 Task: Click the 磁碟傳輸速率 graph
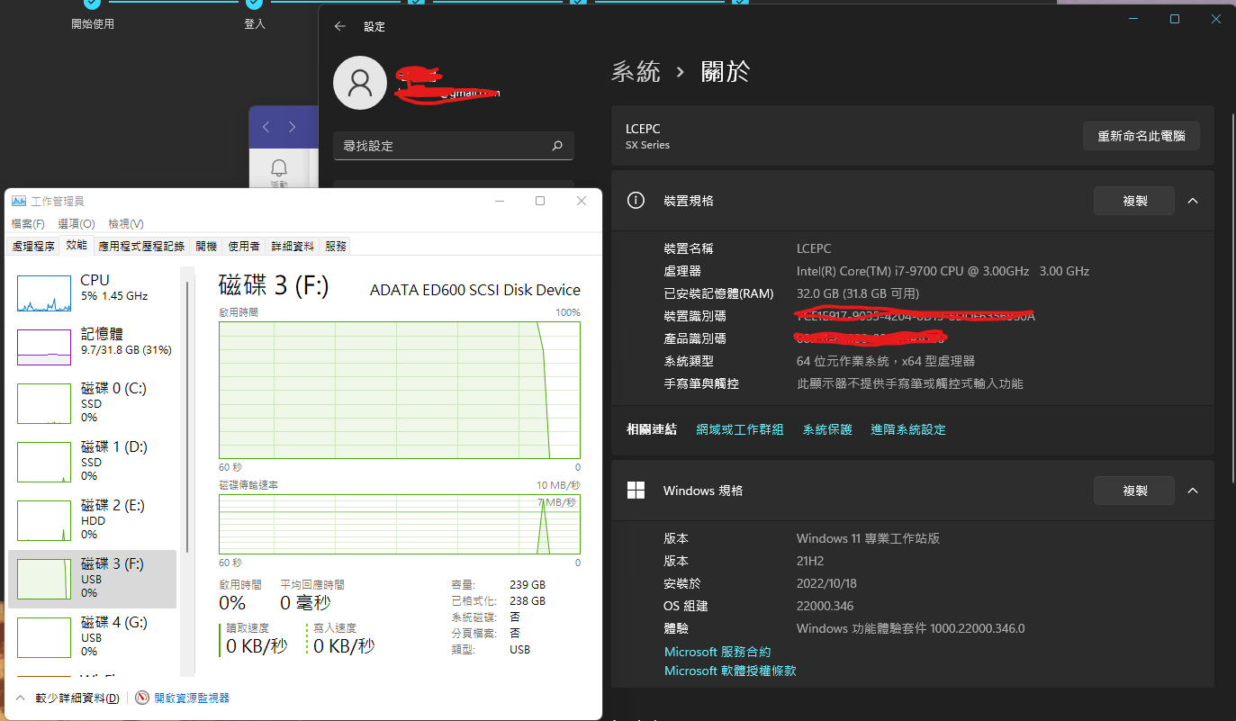point(400,524)
